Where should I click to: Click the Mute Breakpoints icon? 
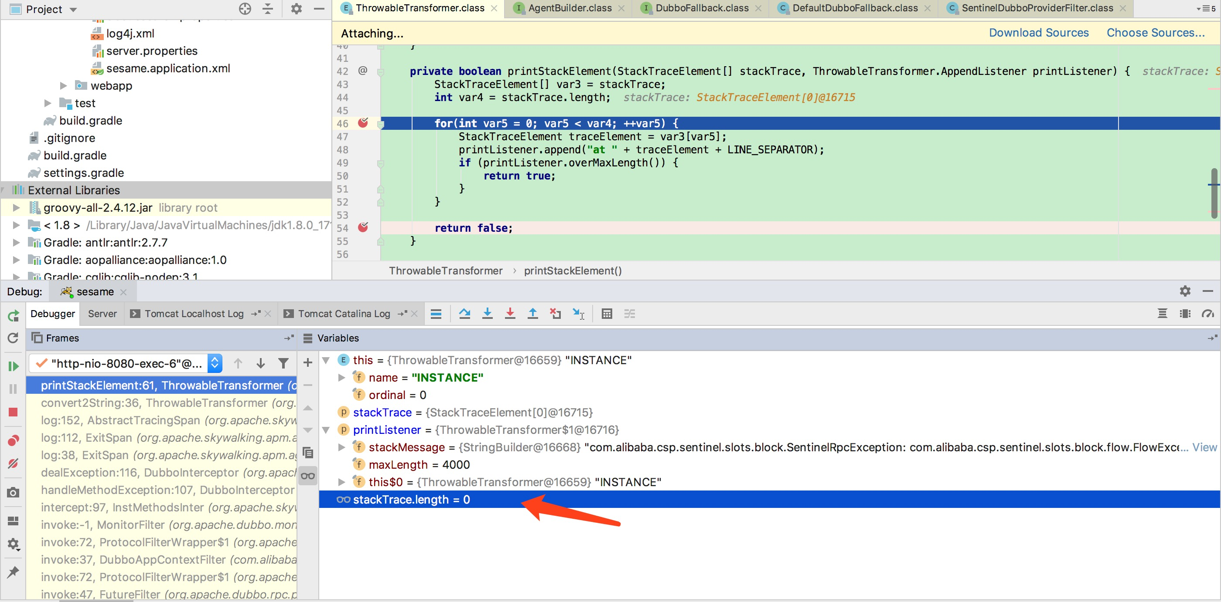[x=13, y=463]
